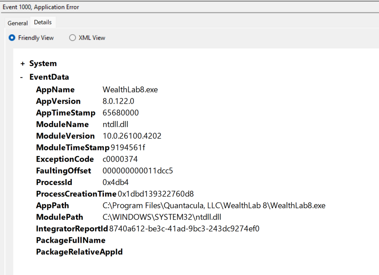Select the ProcessId value 0x4db4

(x=116, y=182)
